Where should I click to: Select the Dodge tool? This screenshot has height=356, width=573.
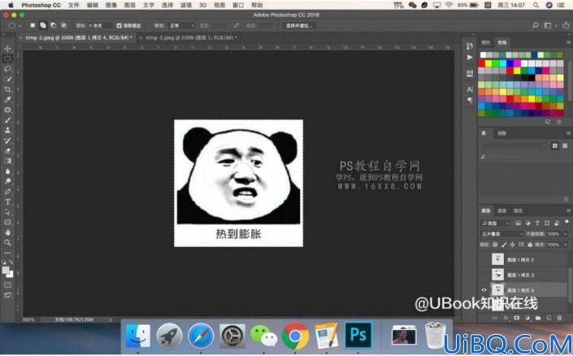point(7,181)
